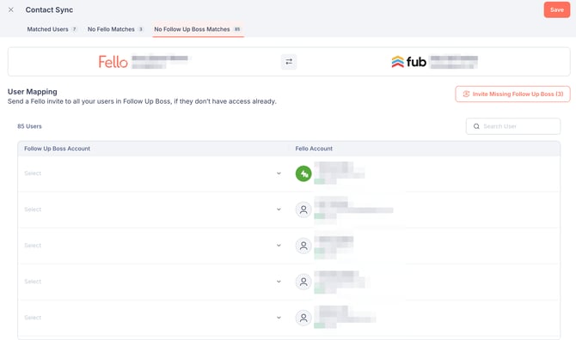Click the User Mapping heading

click(x=33, y=92)
